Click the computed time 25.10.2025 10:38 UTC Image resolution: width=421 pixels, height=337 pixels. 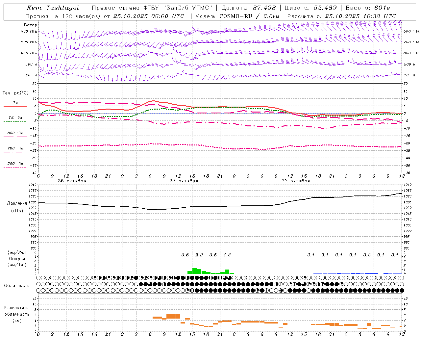point(360,16)
